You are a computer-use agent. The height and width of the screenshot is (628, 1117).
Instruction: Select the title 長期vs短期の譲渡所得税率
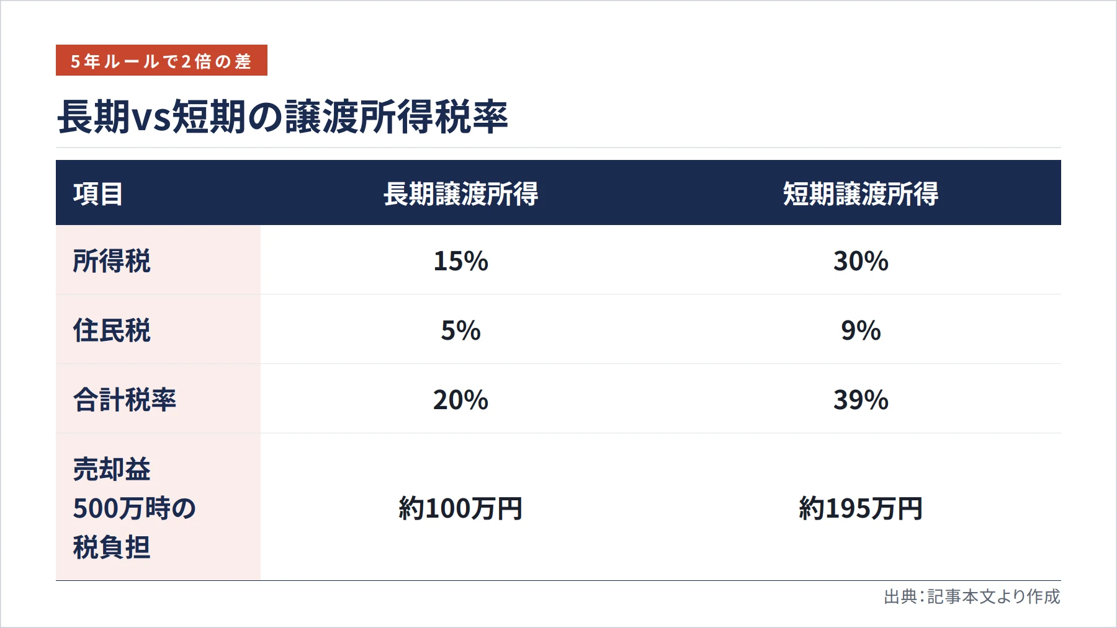pyautogui.click(x=282, y=117)
